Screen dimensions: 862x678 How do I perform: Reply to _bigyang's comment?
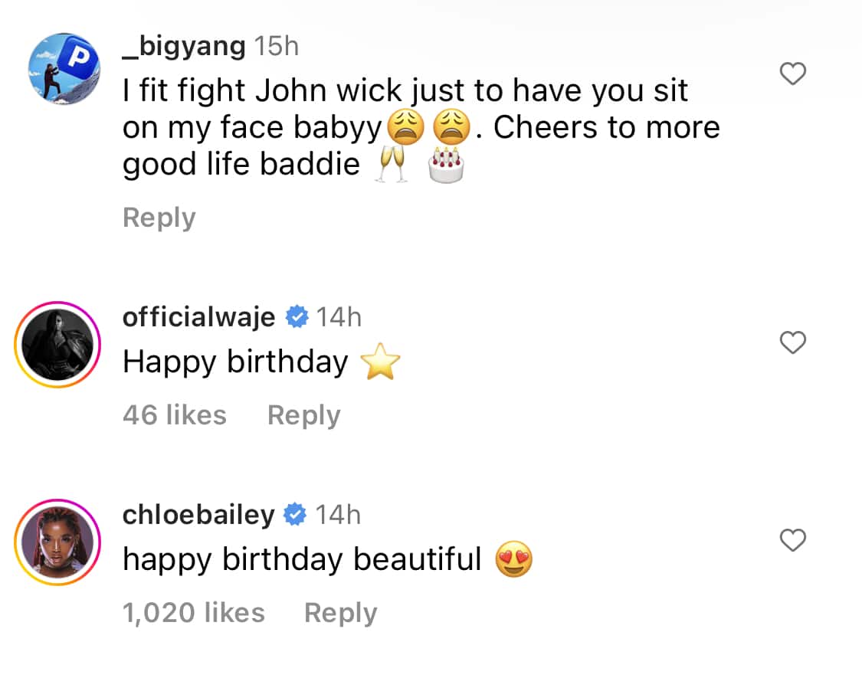[x=159, y=218]
